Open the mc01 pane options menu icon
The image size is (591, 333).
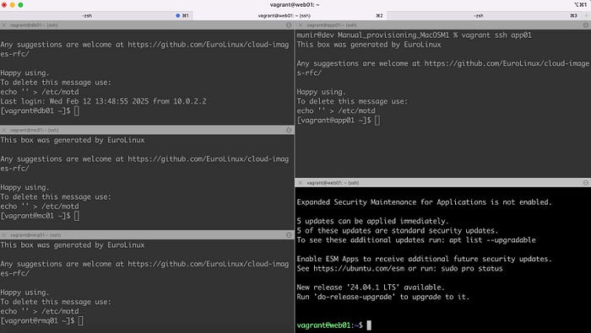[289, 130]
